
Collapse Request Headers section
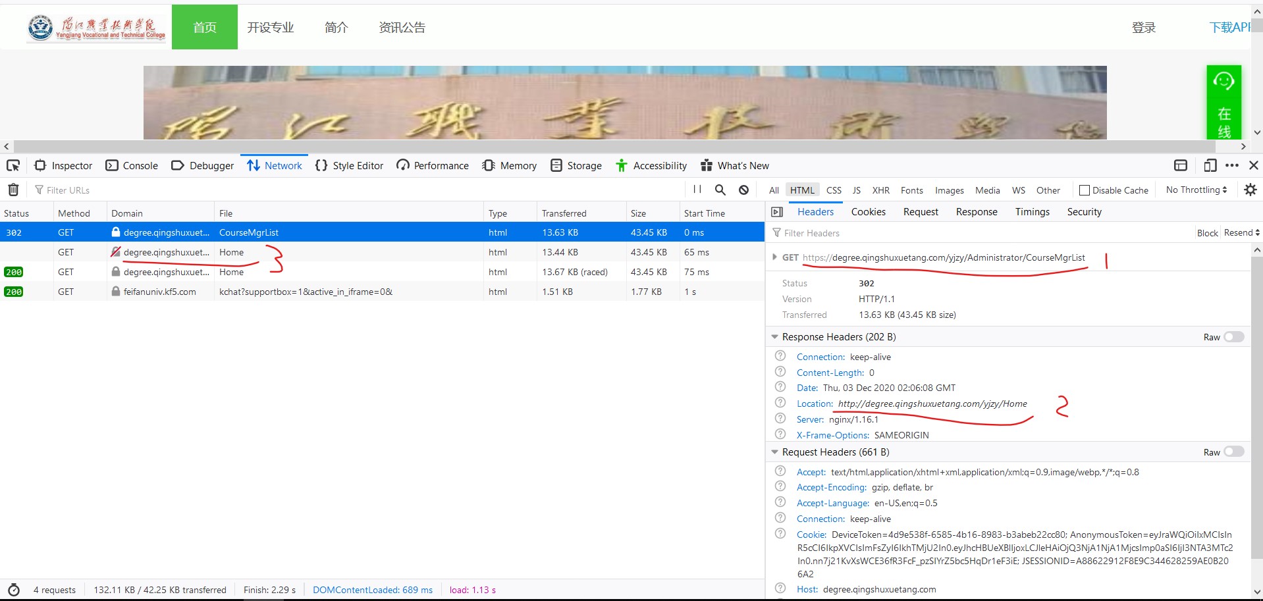coord(774,452)
